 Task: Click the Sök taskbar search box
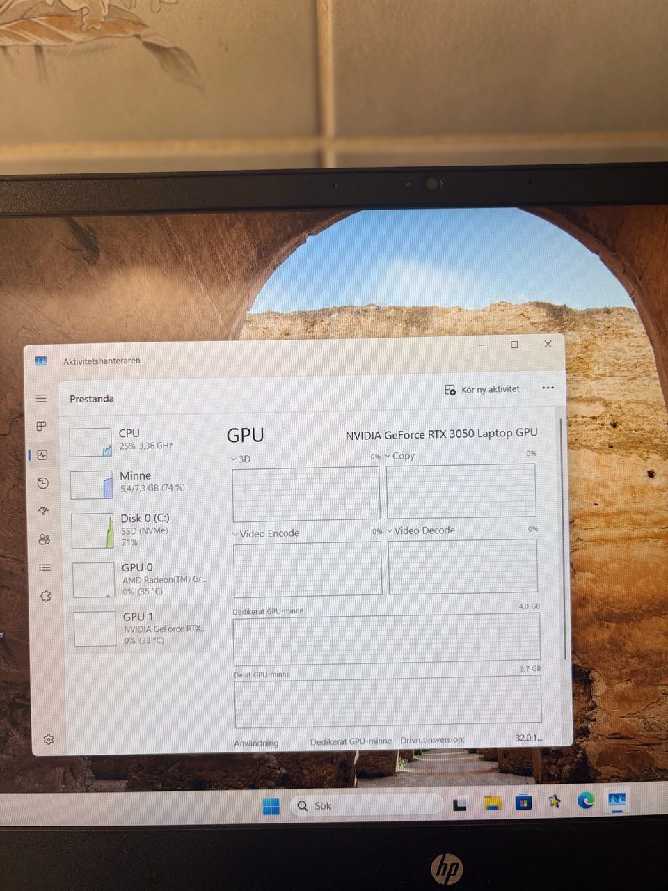[x=366, y=805]
